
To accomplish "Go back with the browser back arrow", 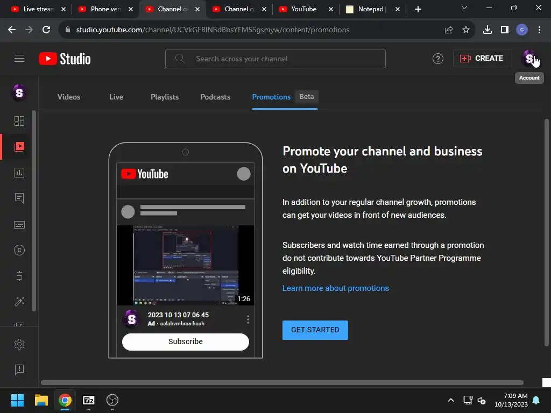I will (12, 30).
